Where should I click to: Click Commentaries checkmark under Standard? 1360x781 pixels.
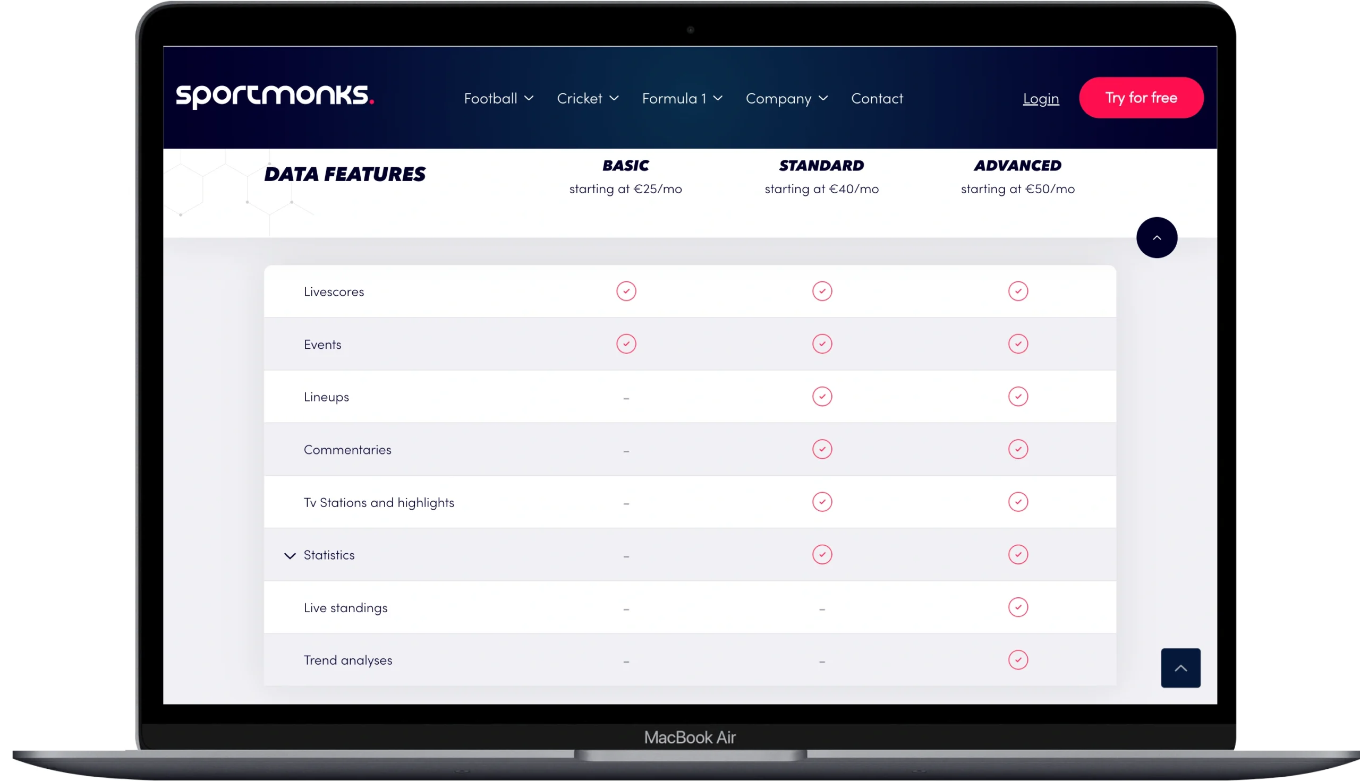822,449
